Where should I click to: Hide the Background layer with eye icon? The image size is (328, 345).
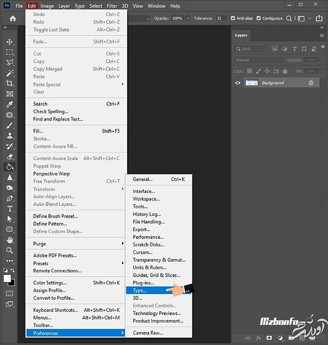click(x=238, y=83)
